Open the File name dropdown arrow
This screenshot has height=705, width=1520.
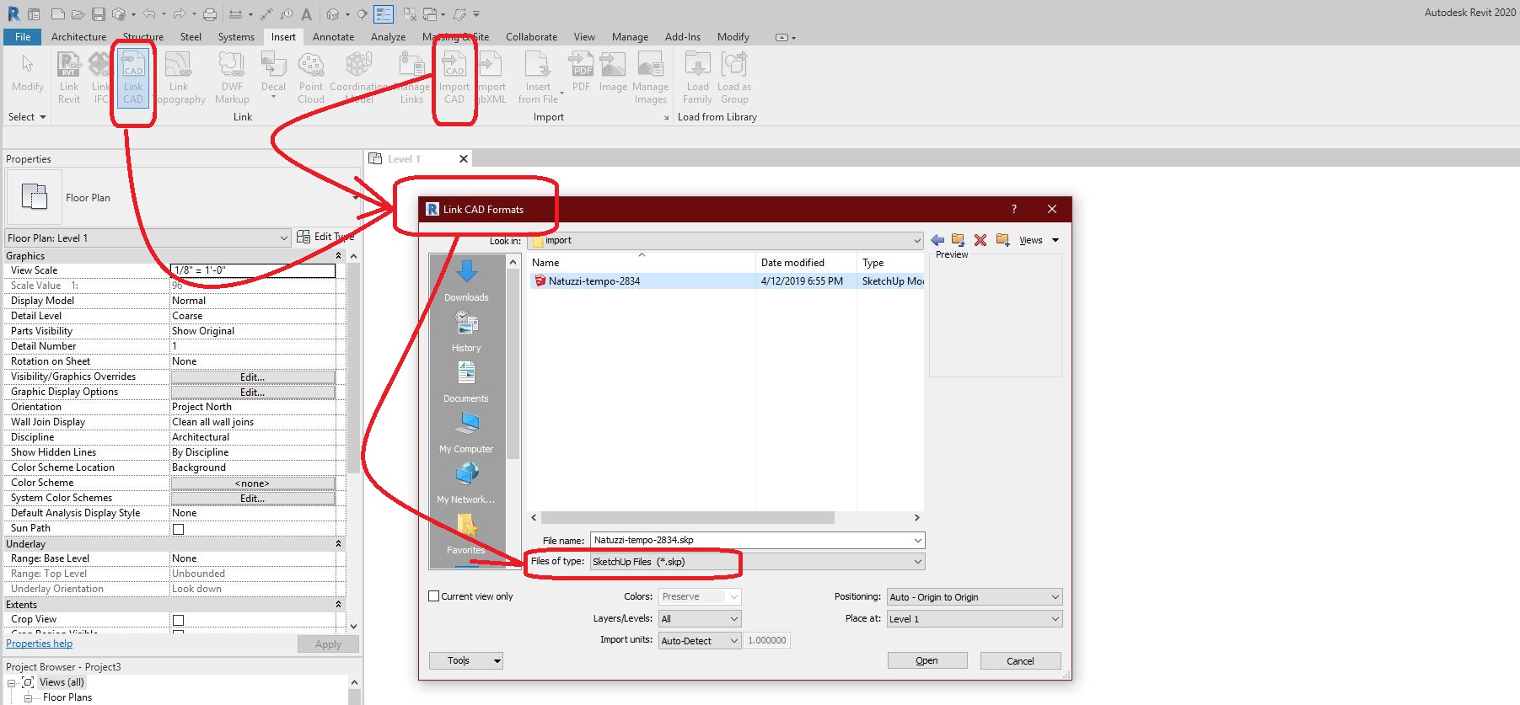917,540
